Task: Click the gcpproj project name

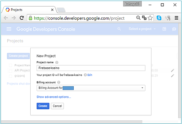Action: coord(20,76)
